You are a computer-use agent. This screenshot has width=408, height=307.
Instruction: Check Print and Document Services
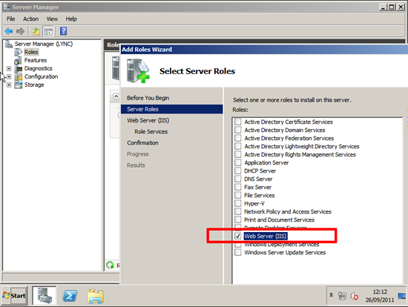point(238,219)
